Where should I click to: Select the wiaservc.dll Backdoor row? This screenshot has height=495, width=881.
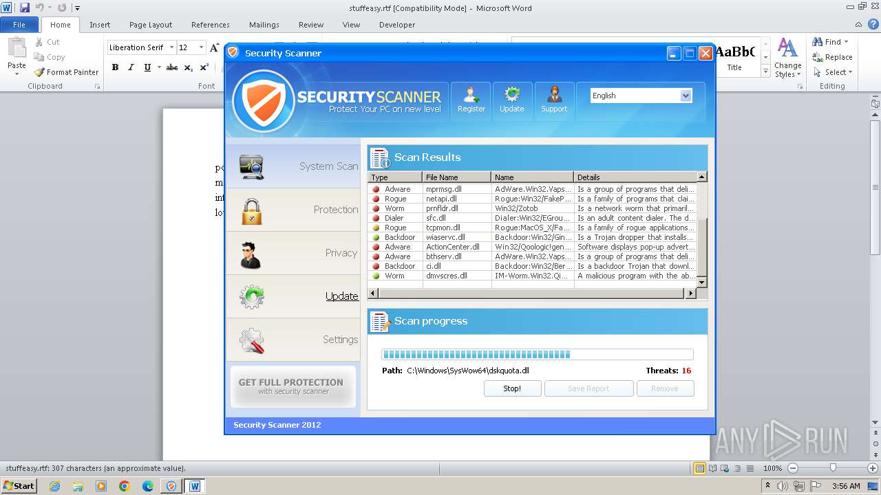tap(533, 237)
